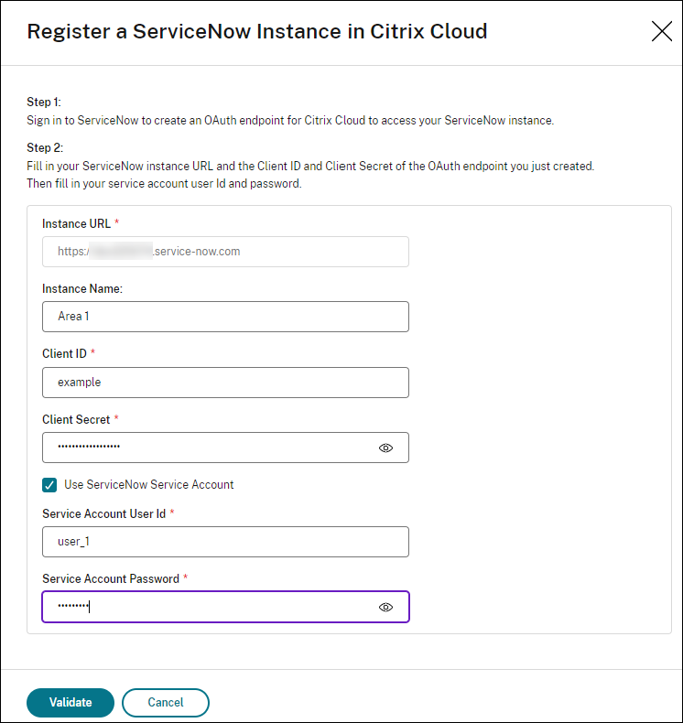This screenshot has width=683, height=723.
Task: Click the Instance URL input field
Action: tap(225, 252)
